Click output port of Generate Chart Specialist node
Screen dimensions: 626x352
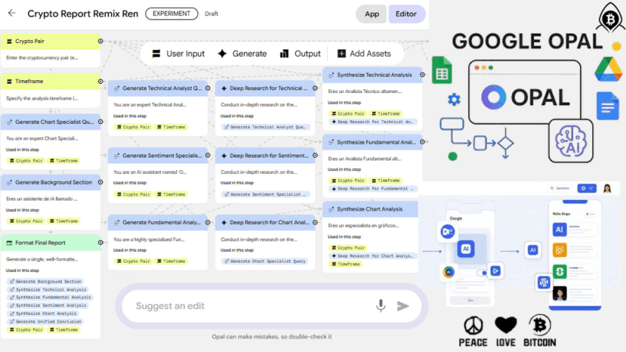point(101,122)
